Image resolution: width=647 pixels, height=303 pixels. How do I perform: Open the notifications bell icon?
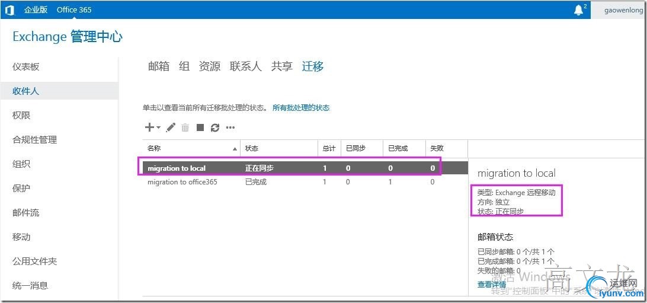click(578, 10)
